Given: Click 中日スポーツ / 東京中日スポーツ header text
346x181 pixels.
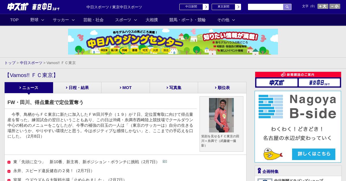Looking at the screenshot, I should [114, 7].
